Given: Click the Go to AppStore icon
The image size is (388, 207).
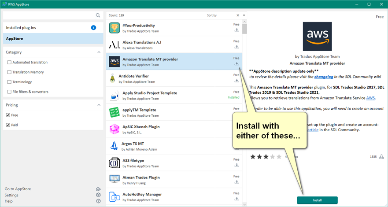Looking at the screenshot, I should click(98, 189).
